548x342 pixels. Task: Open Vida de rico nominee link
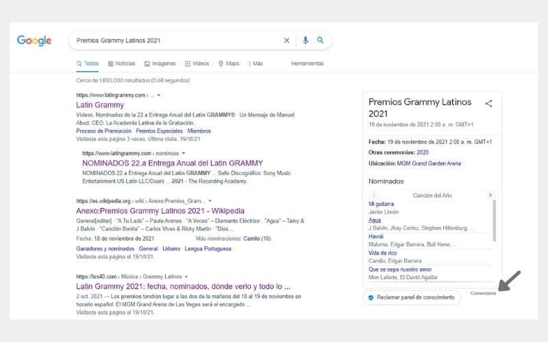point(382,253)
